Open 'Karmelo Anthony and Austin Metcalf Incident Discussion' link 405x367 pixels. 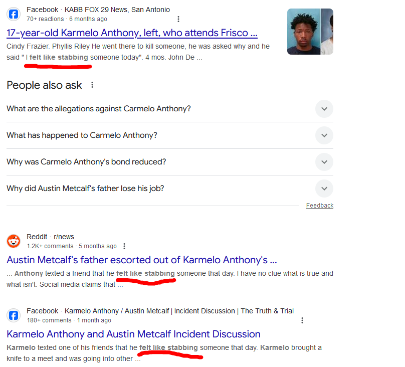pyautogui.click(x=133, y=334)
